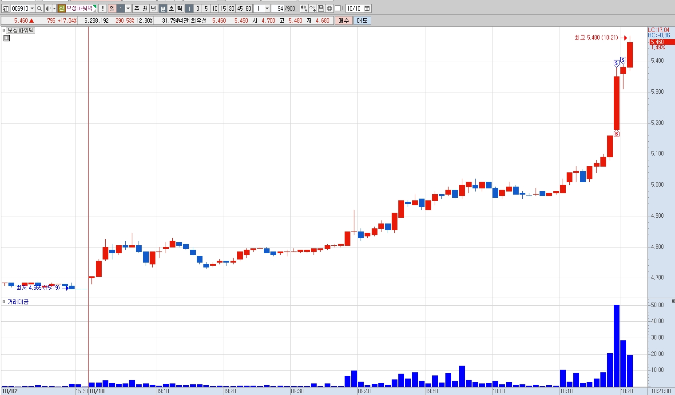Save chart with the floppy disk icon
This screenshot has width=675, height=395.
(321, 8)
